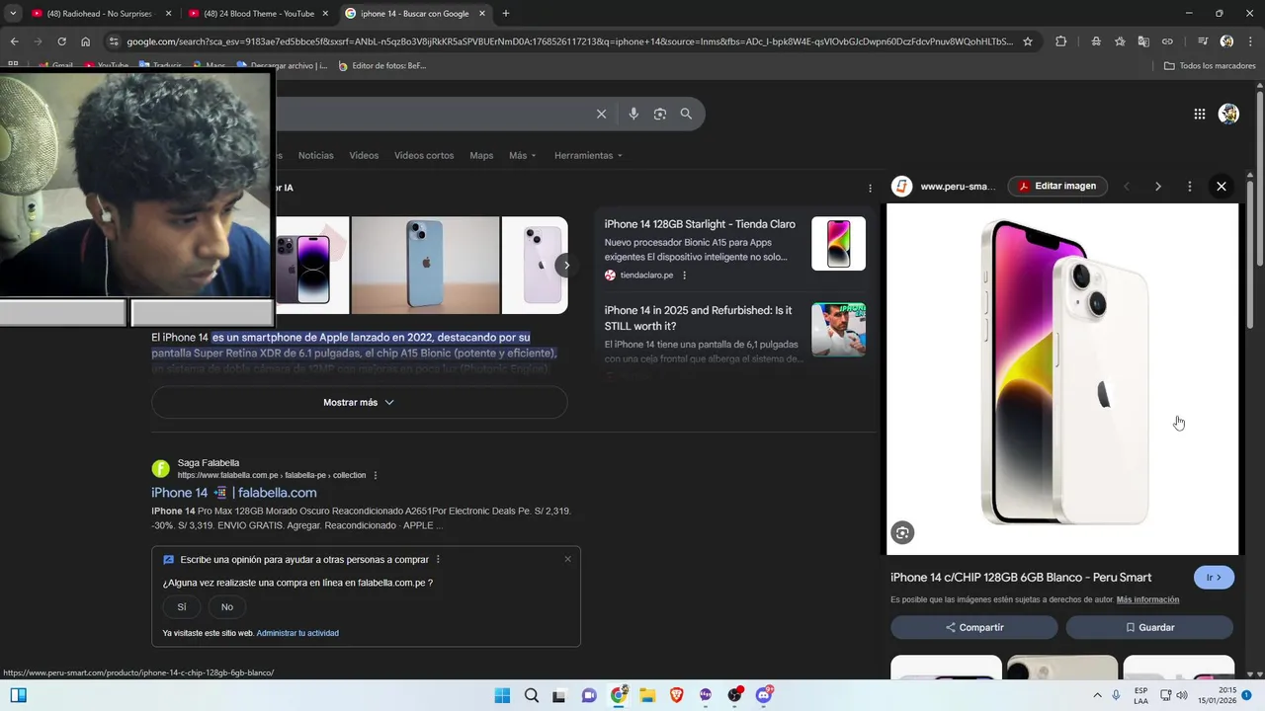Clear the Google search box
This screenshot has width=1265, height=711.
tap(601, 114)
